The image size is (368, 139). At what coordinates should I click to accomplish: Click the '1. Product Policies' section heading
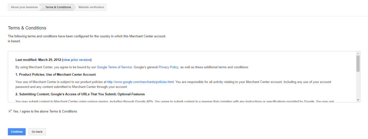coord(56,74)
